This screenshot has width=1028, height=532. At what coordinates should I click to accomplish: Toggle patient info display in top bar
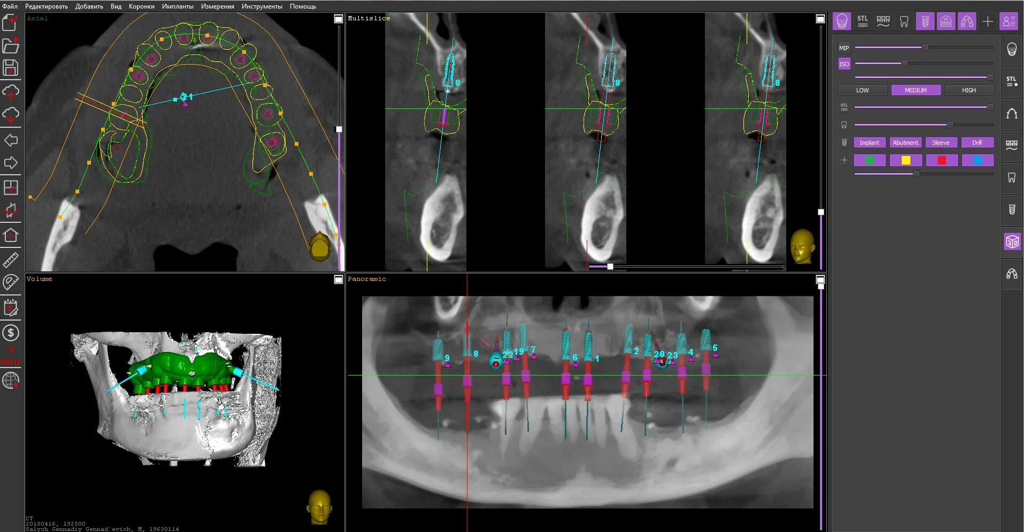(x=1009, y=21)
